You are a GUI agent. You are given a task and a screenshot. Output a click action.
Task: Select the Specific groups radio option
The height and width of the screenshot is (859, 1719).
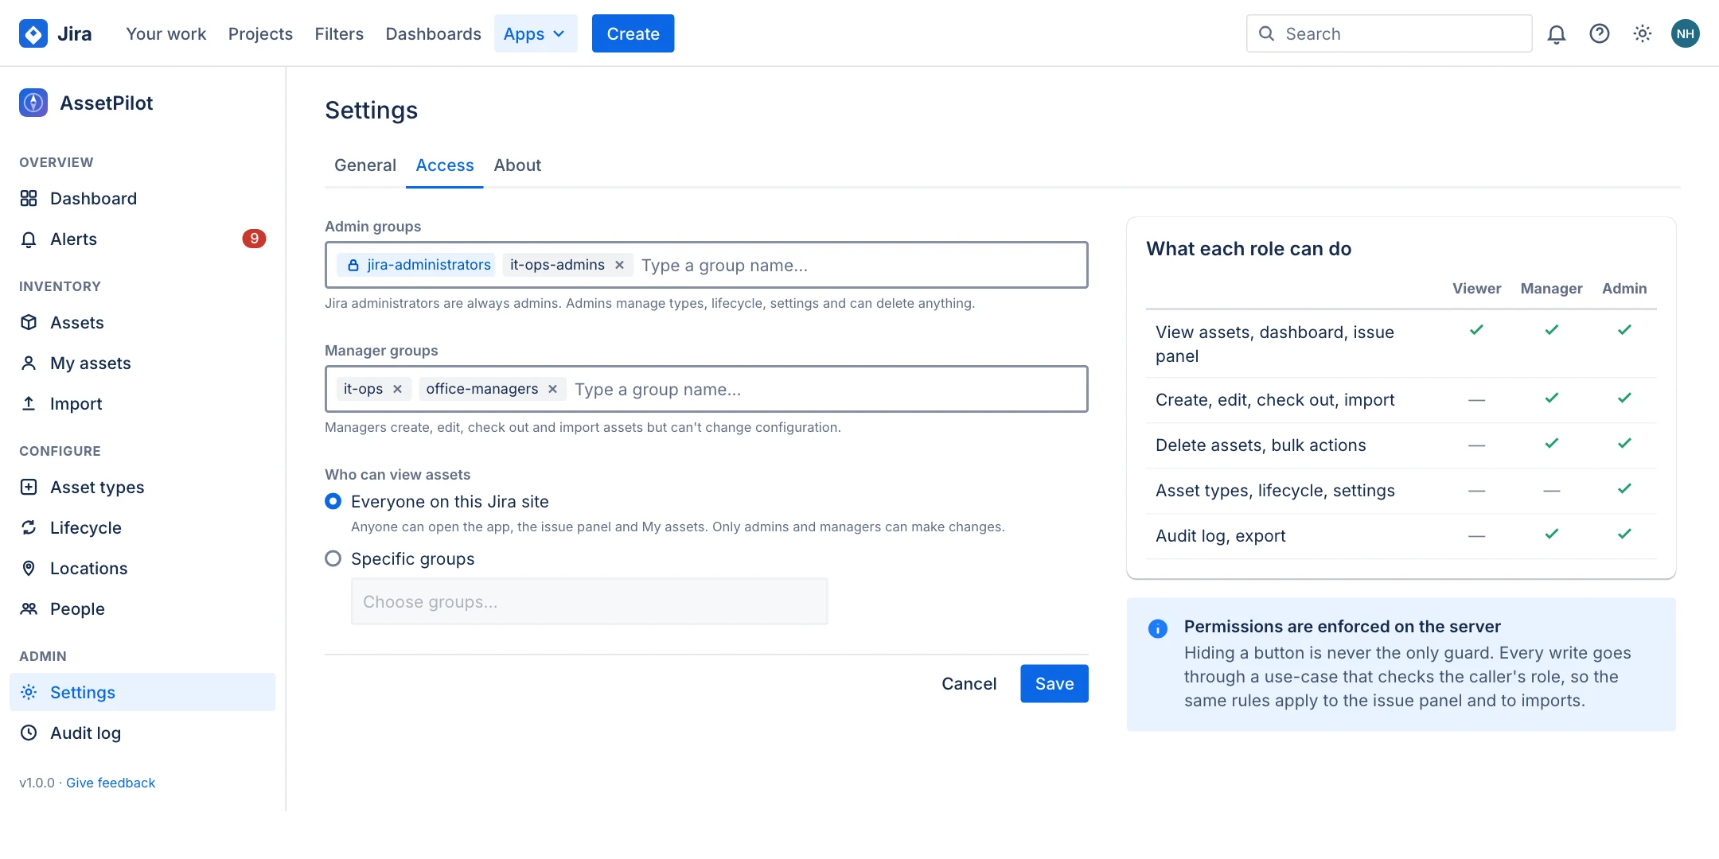pos(333,558)
